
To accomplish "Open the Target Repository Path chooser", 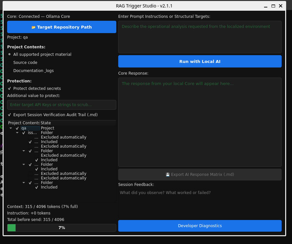I will point(62,27).
